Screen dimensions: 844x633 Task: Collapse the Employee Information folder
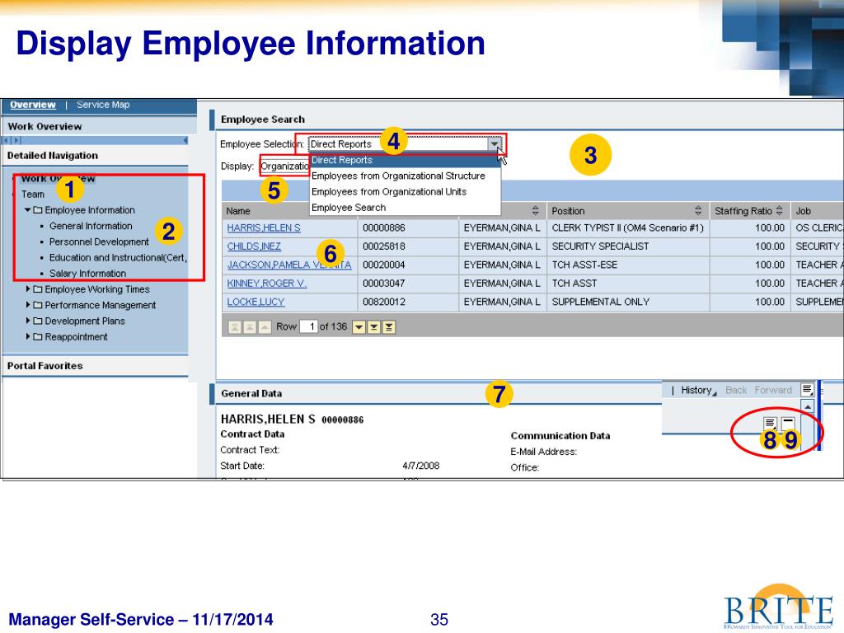[27, 210]
